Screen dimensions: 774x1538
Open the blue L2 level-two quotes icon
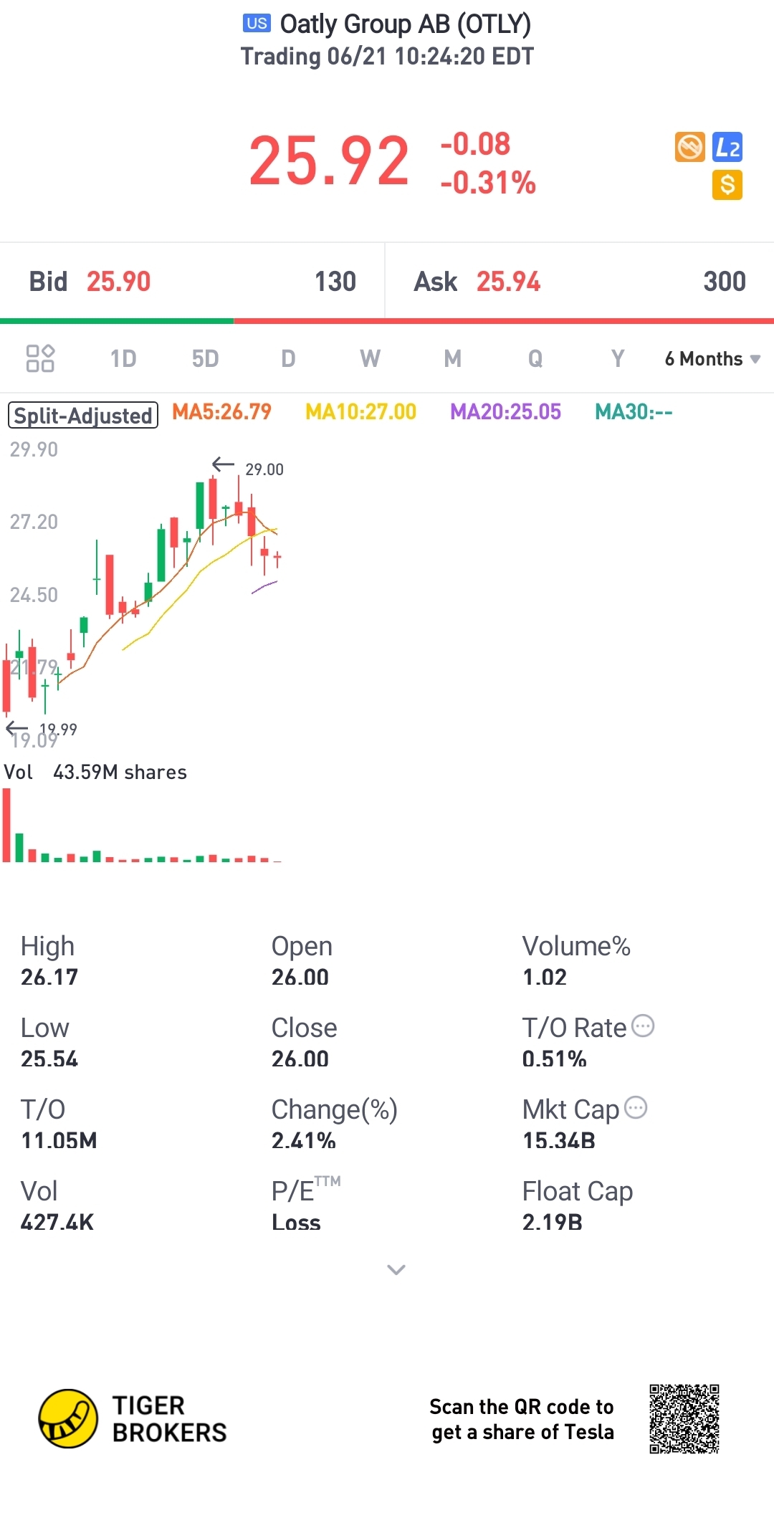(727, 147)
